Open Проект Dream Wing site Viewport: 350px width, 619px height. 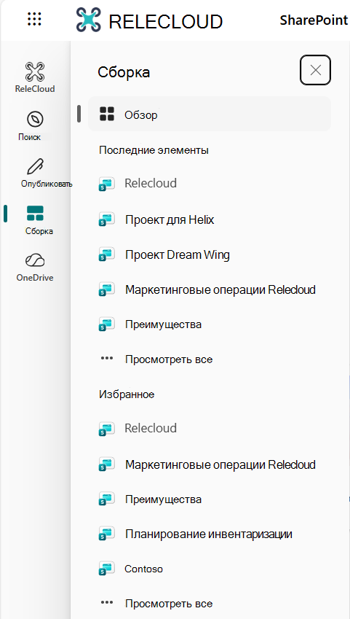click(x=178, y=254)
